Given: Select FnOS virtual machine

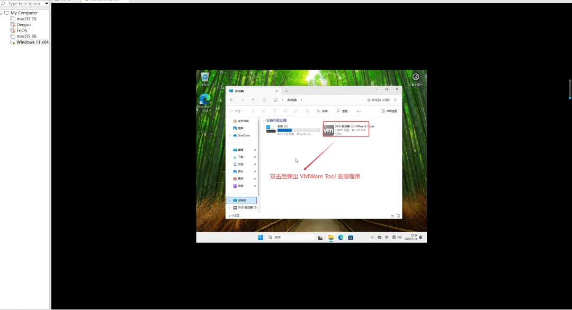Looking at the screenshot, I should [19, 30].
